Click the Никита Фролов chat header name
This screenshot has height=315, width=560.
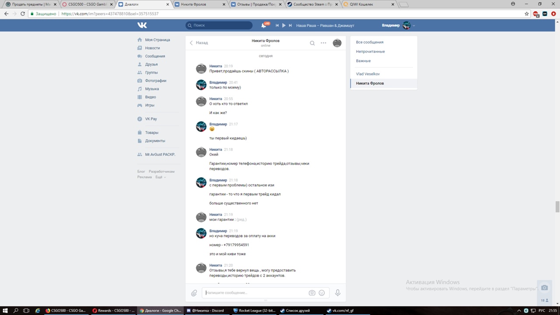265,41
